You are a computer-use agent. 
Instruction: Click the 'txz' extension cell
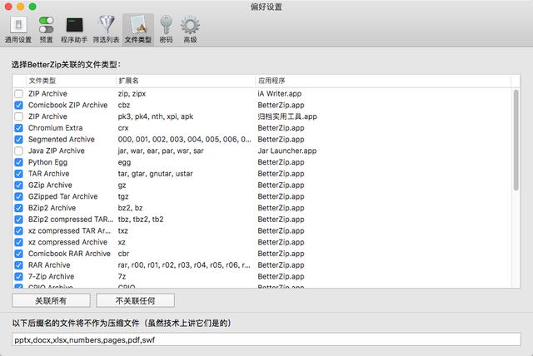tap(122, 231)
